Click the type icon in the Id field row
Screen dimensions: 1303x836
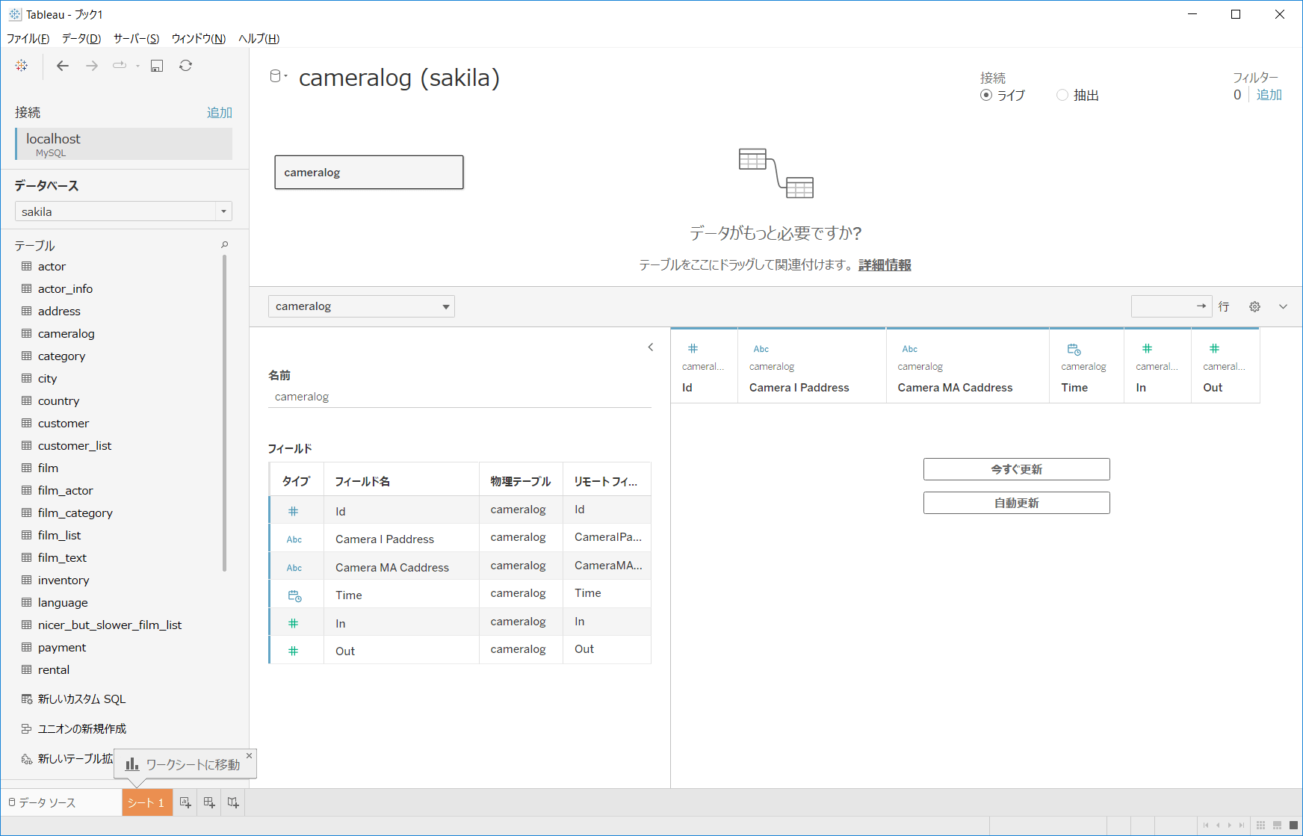click(x=294, y=511)
